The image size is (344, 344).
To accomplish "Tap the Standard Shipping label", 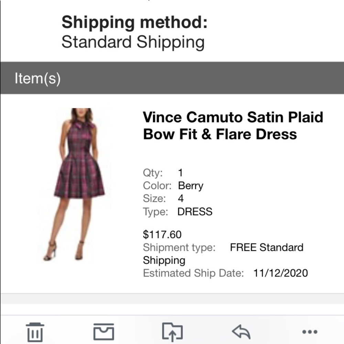I will (x=132, y=41).
